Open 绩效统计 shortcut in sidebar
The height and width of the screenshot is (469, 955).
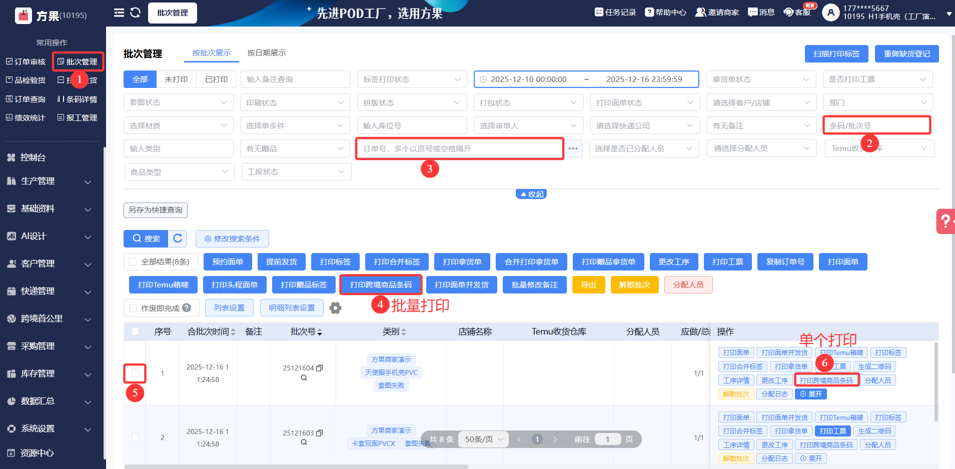click(x=26, y=117)
